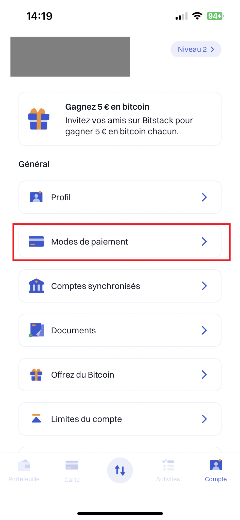Open the transfer arrows button in bottom bar
This screenshot has width=240, height=520.
click(120, 470)
